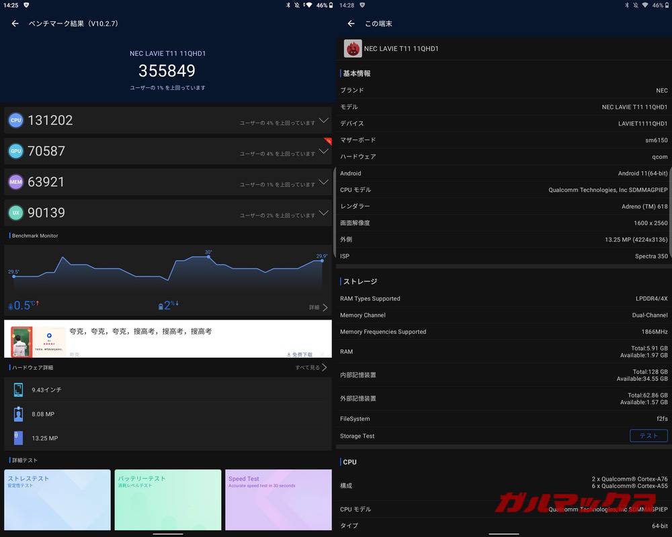Tap the GPU score badge icon
Screen dimensions: 672x537
15,151
